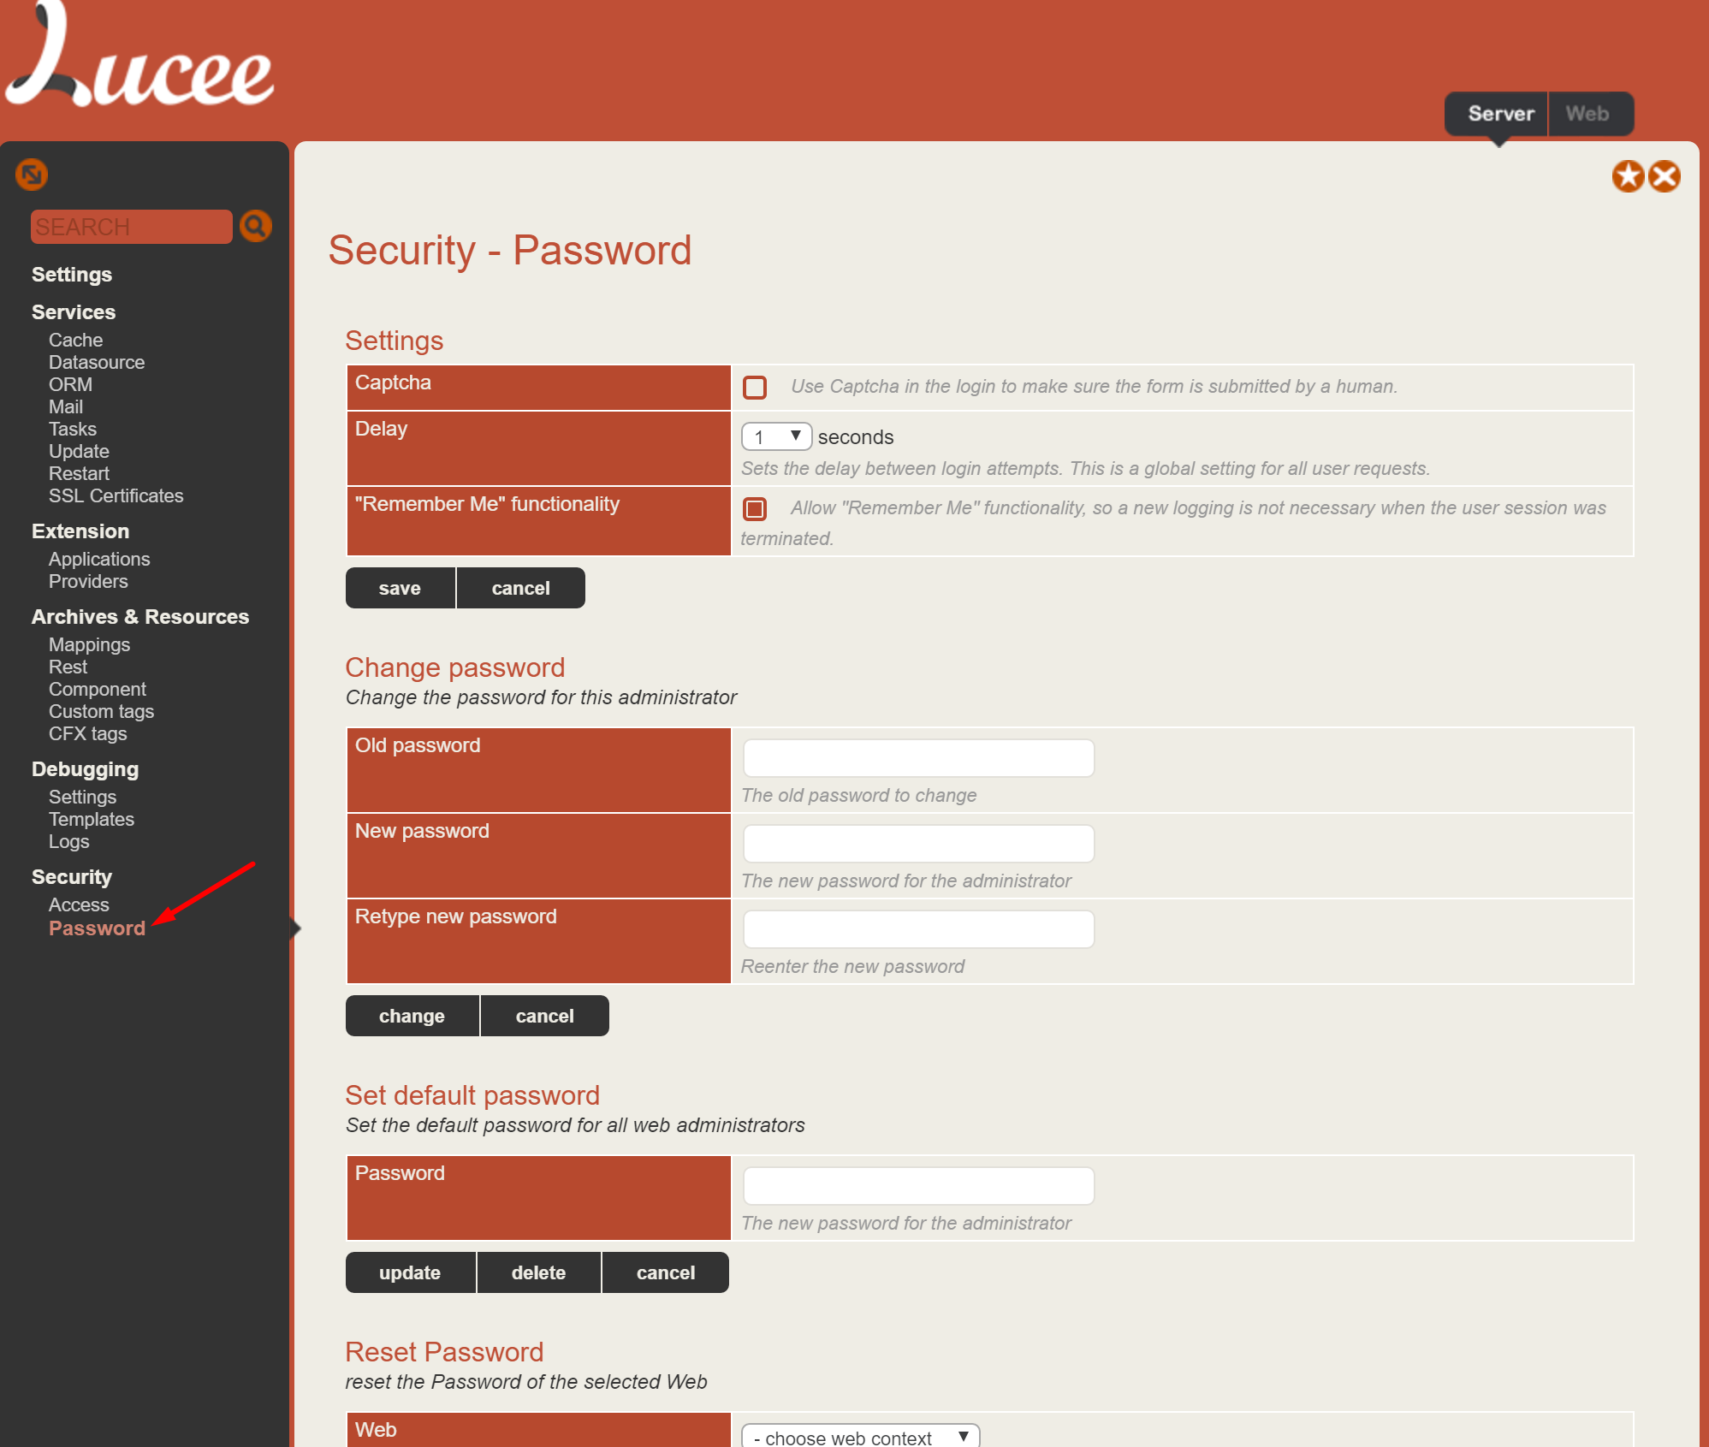
Task: Open the Security Access page
Action: click(79, 904)
